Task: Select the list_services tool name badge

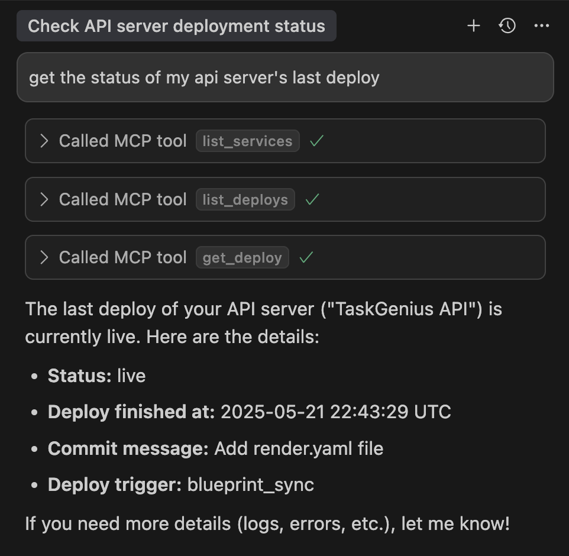Action: (247, 141)
